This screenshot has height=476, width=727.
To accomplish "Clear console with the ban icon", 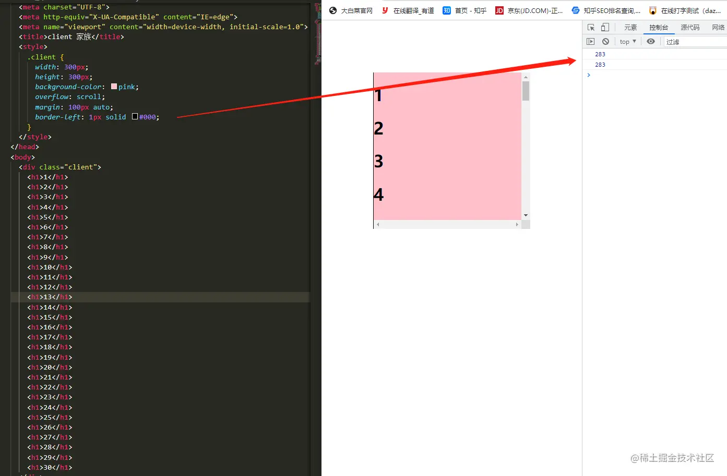I will (605, 42).
